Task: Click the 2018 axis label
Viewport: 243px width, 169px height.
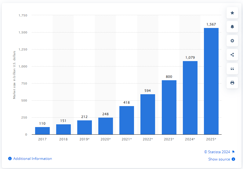Action: pos(63,139)
